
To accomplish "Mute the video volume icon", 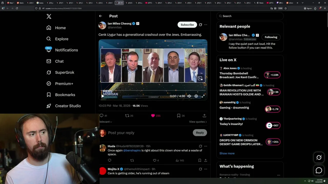I will [x=189, y=96].
